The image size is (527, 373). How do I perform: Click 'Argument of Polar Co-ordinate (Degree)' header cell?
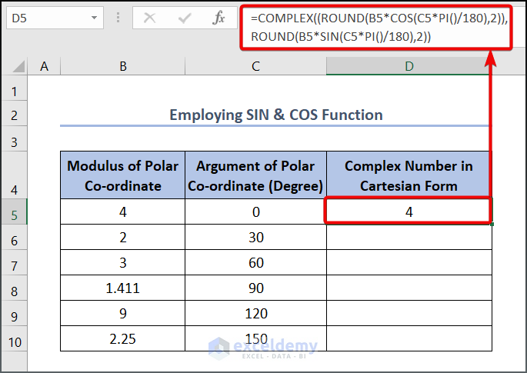[x=255, y=175]
